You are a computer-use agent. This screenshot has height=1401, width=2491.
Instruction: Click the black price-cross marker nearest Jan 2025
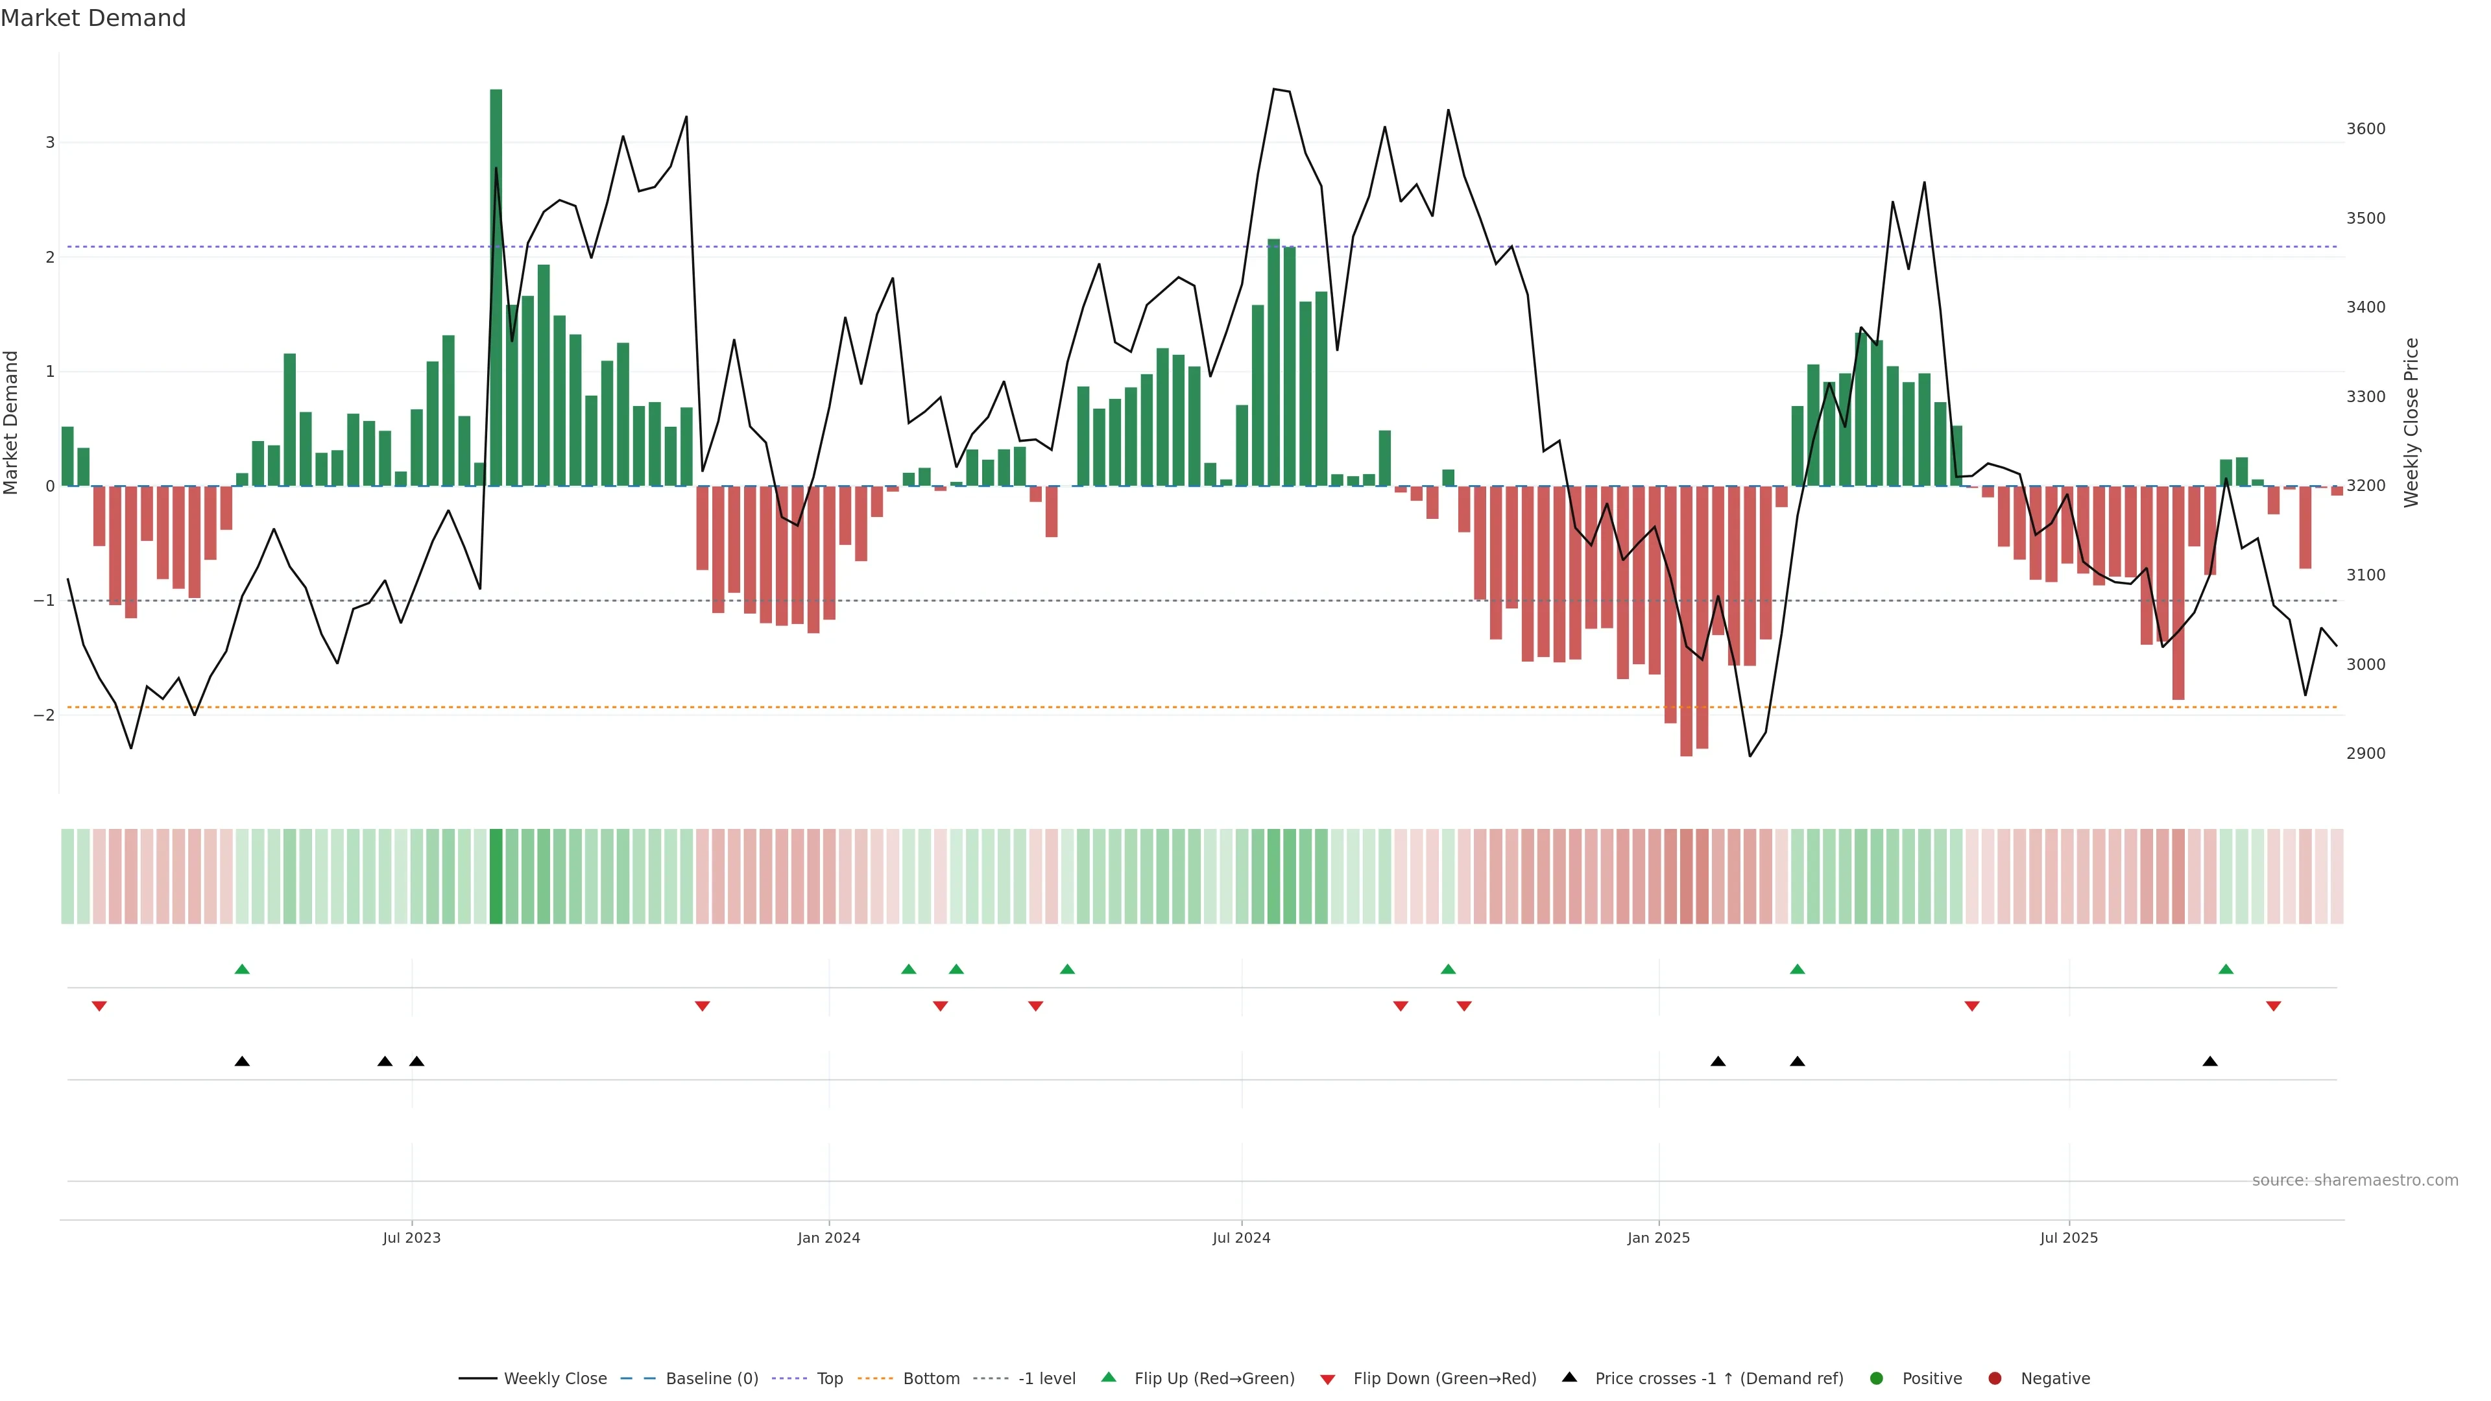[x=1718, y=1062]
